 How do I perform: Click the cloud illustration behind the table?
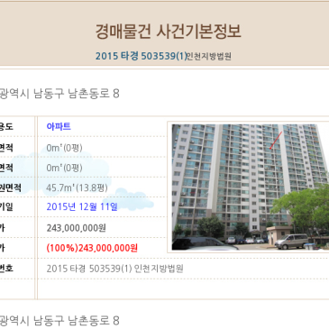click(81, 180)
